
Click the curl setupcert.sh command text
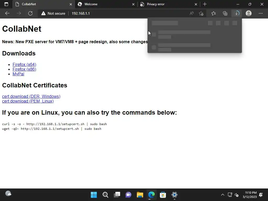click(x=54, y=124)
